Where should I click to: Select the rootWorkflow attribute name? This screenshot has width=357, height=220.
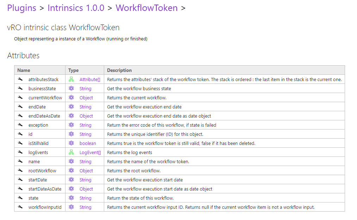tap(42, 171)
